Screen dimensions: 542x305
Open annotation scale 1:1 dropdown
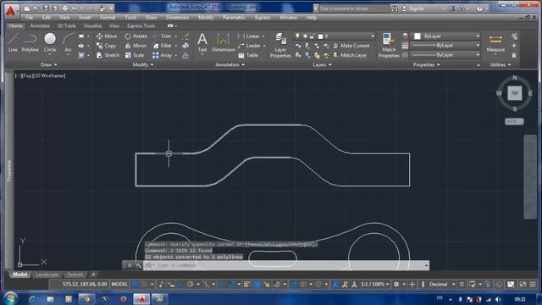(x=374, y=285)
